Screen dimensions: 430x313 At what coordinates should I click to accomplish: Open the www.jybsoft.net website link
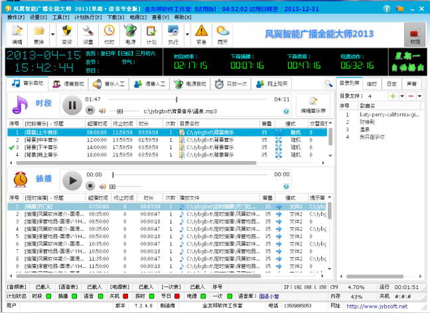[377, 306]
